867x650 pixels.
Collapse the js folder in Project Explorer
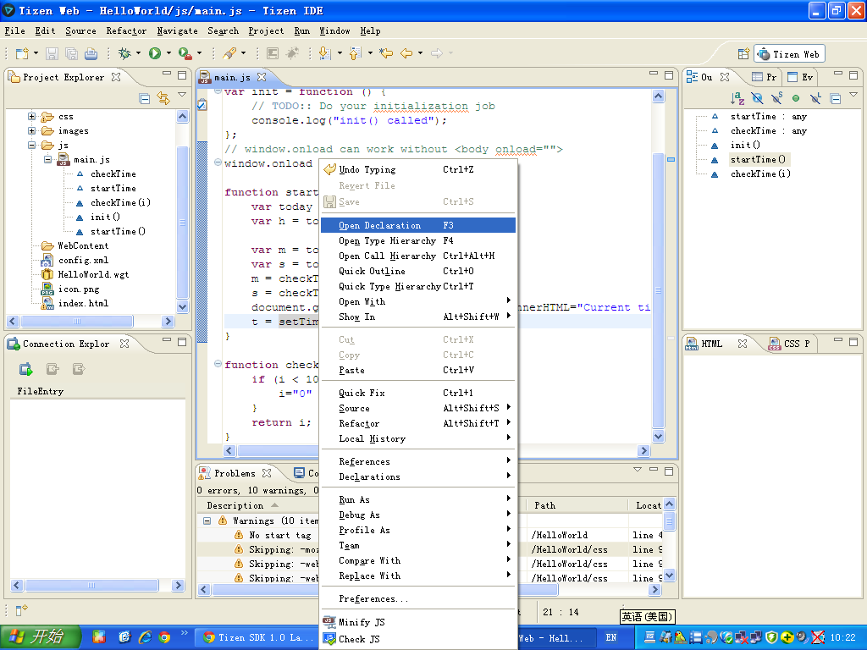coord(31,146)
